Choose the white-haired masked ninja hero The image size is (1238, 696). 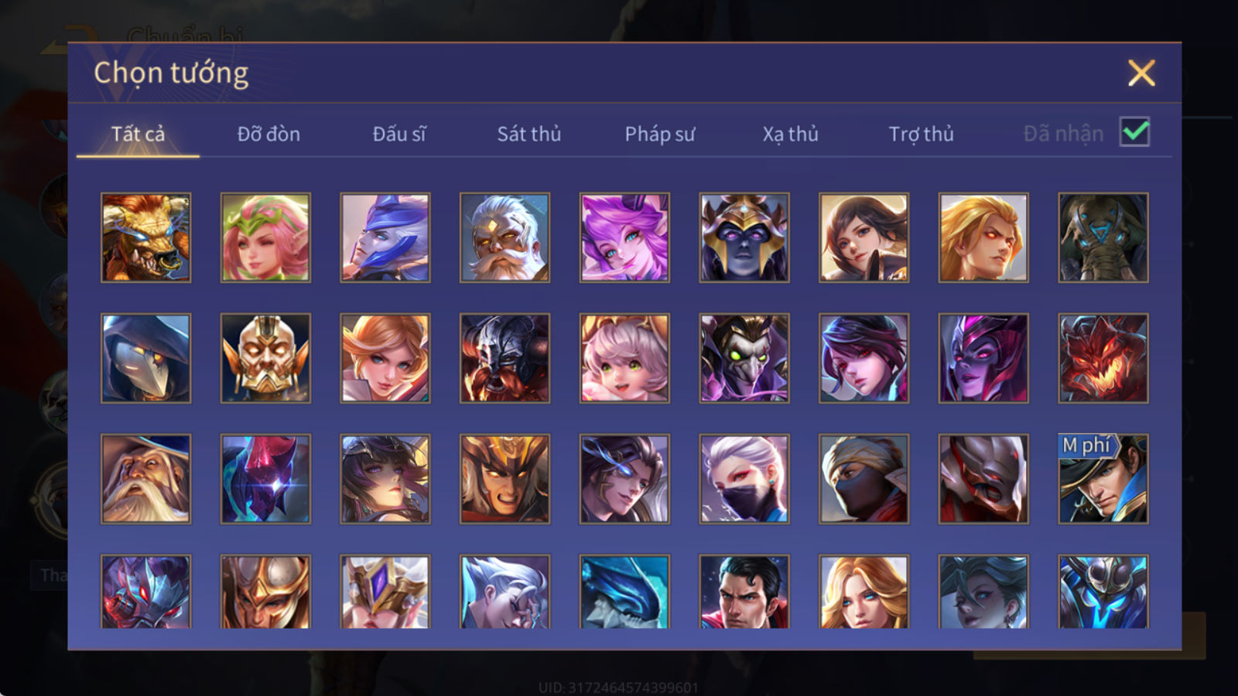pyautogui.click(x=744, y=479)
